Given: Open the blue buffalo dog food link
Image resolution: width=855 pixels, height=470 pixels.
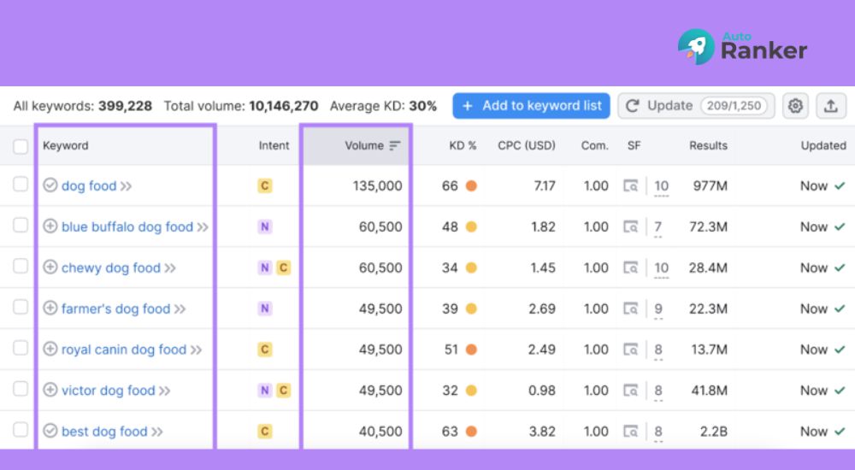Looking at the screenshot, I should pos(127,226).
